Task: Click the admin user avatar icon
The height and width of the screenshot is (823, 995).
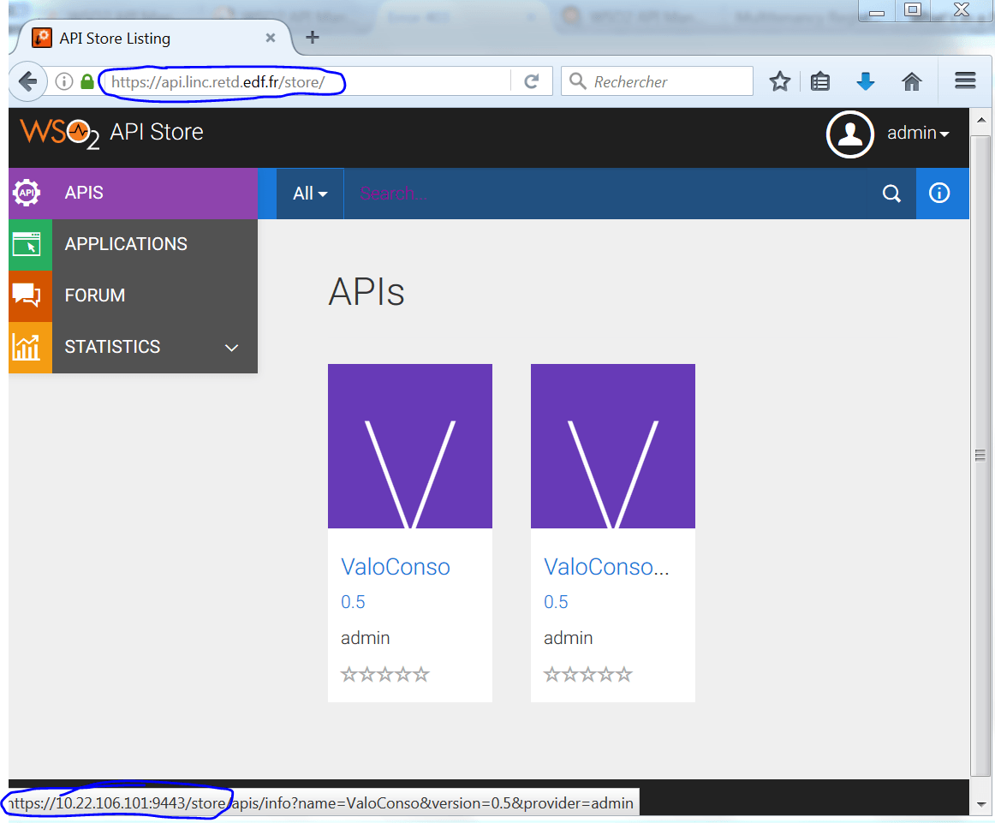Action: tap(849, 134)
